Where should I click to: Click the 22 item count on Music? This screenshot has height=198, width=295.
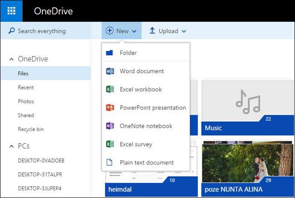[268, 119]
